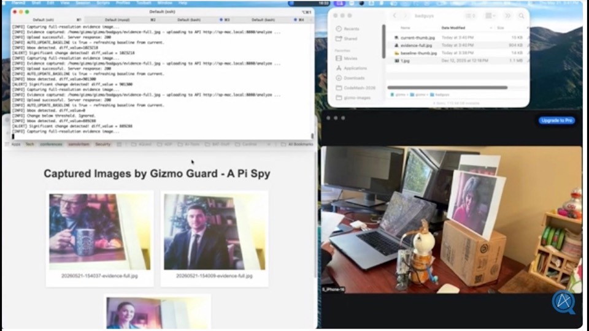This screenshot has width=589, height=331.
Task: Click the 20260521-154037-evidence-full.jpg caption
Action: click(x=99, y=276)
